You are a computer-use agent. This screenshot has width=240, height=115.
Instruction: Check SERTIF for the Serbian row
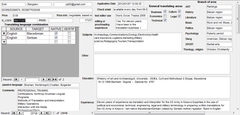coord(69,37)
